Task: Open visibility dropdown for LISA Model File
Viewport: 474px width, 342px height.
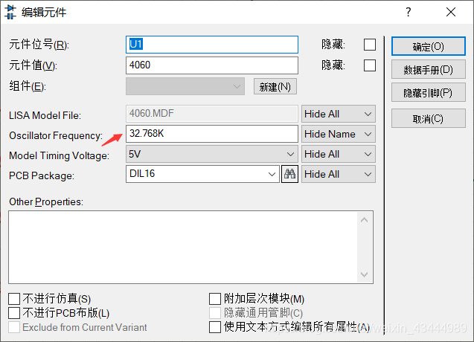Action: click(339, 114)
